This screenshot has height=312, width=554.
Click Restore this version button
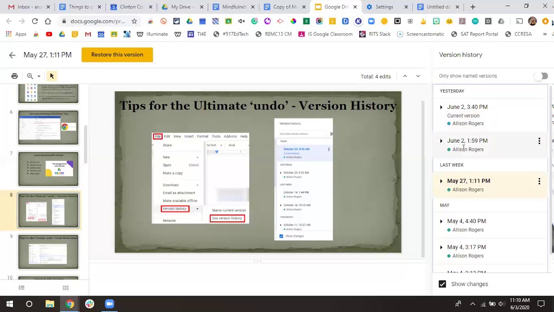click(x=117, y=55)
